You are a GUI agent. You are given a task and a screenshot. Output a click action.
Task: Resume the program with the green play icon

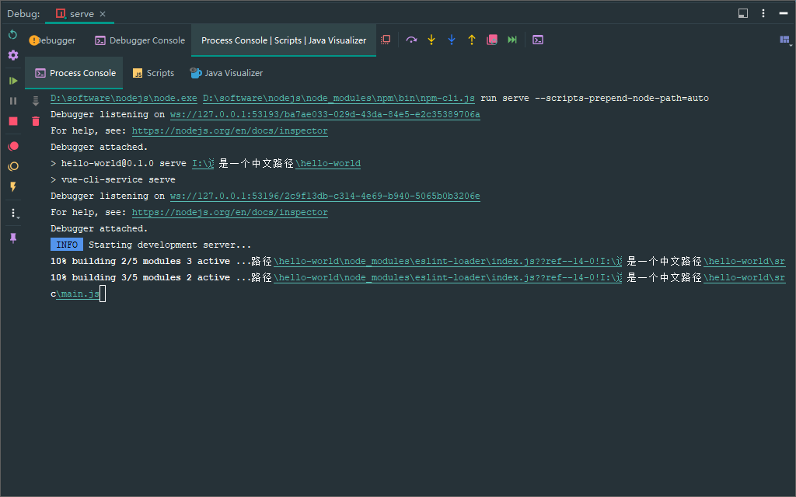12,80
